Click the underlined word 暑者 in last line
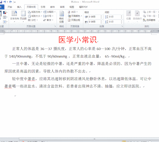The image size is (159, 142). tap(8, 86)
